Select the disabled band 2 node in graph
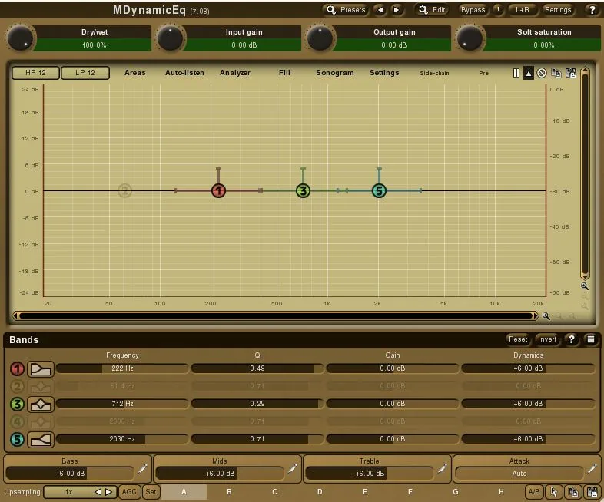604x502 pixels. [124, 191]
